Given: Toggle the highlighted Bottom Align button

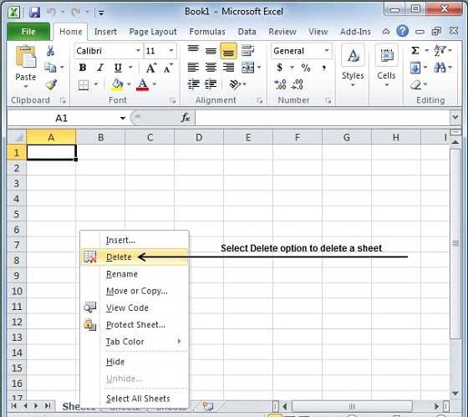Looking at the screenshot, I should pos(228,51).
